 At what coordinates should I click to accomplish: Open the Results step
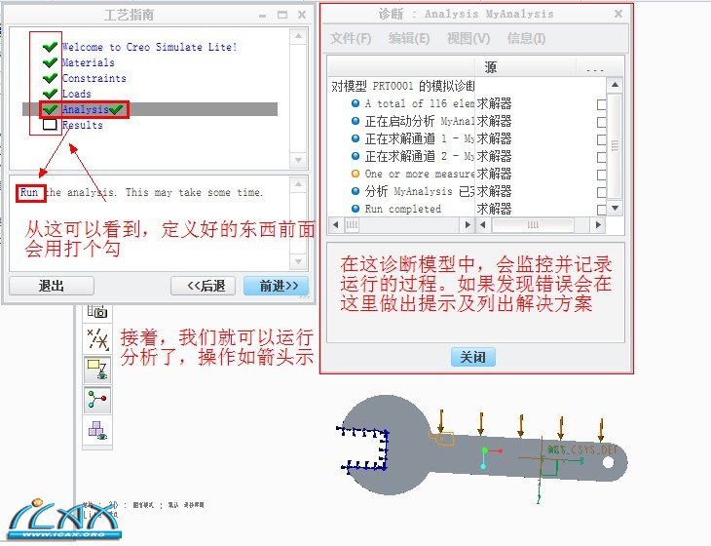pyautogui.click(x=83, y=125)
